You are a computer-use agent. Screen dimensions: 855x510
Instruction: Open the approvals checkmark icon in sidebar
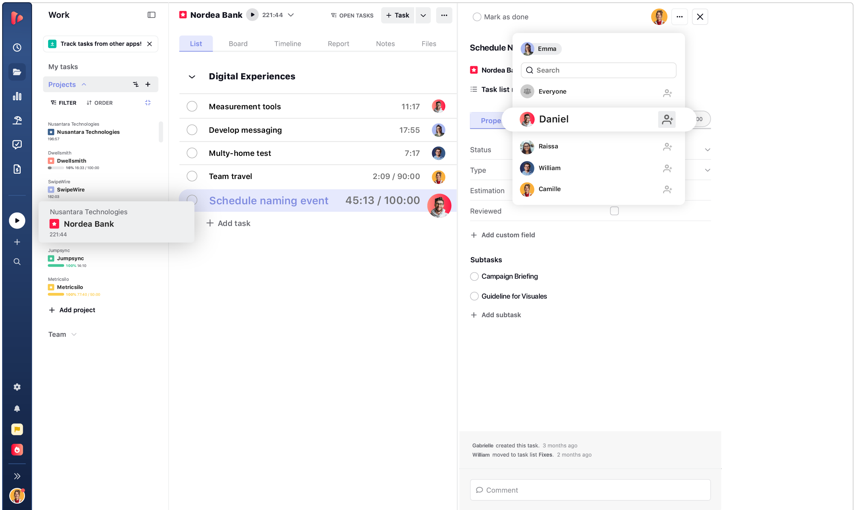coord(17,144)
